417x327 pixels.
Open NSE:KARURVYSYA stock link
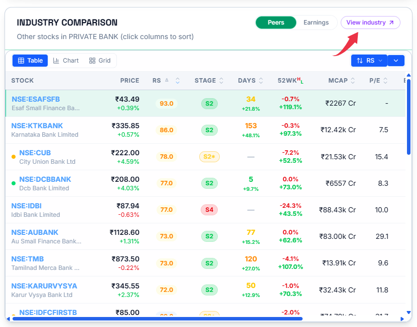click(44, 286)
